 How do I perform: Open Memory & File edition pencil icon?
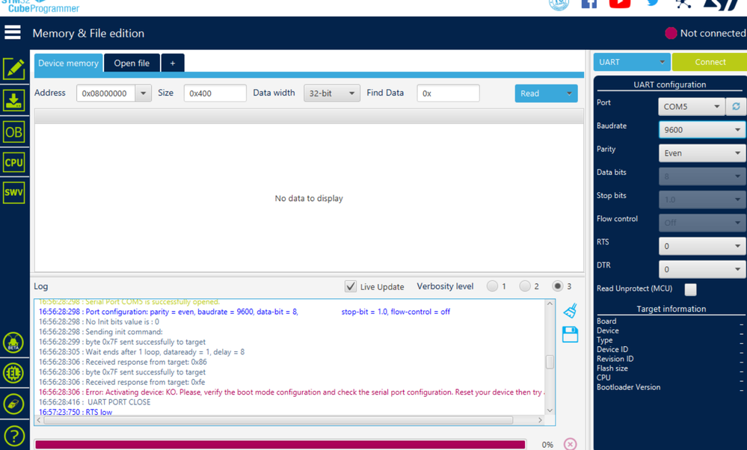[x=13, y=69]
